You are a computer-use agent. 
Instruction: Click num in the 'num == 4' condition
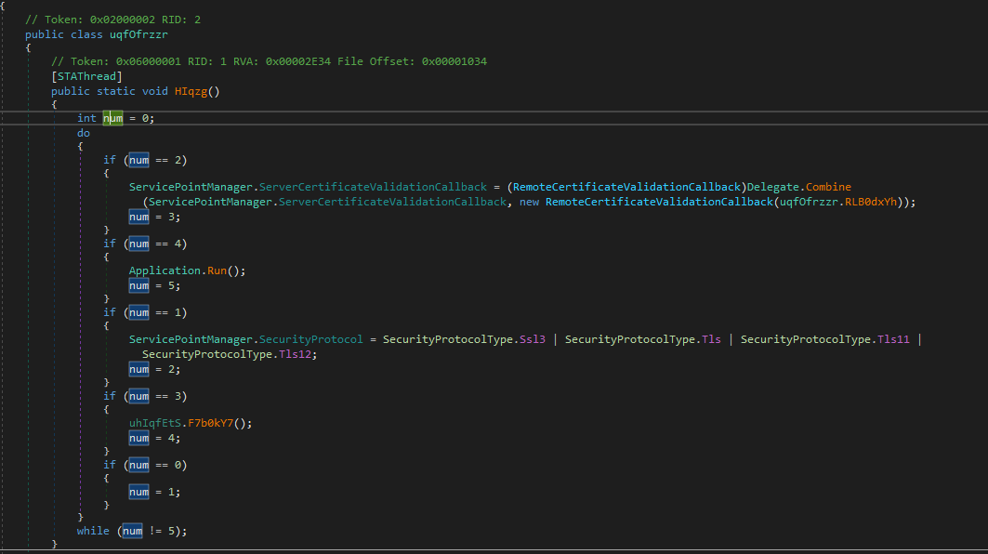[x=138, y=244]
